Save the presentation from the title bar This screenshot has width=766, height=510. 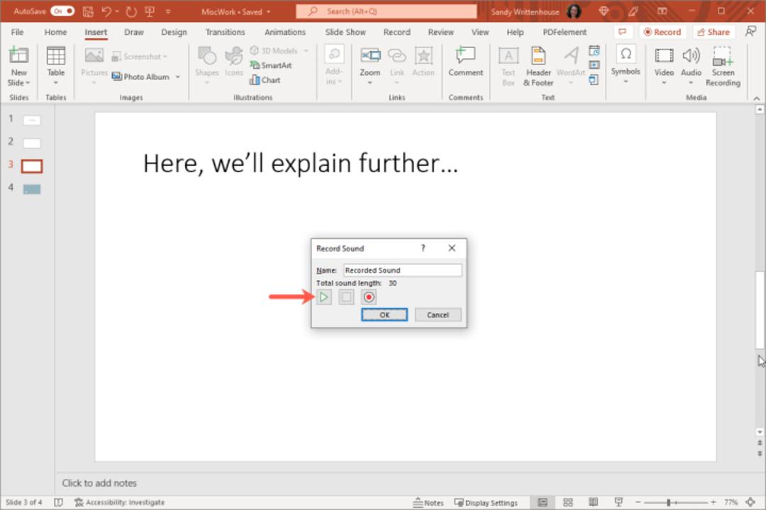pos(88,11)
